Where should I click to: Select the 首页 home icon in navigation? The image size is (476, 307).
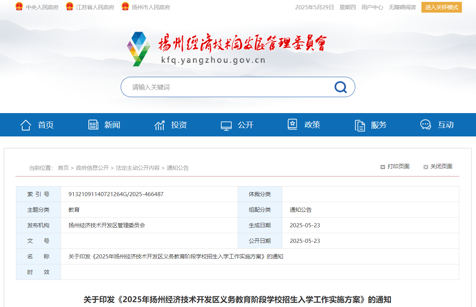pyautogui.click(x=25, y=125)
